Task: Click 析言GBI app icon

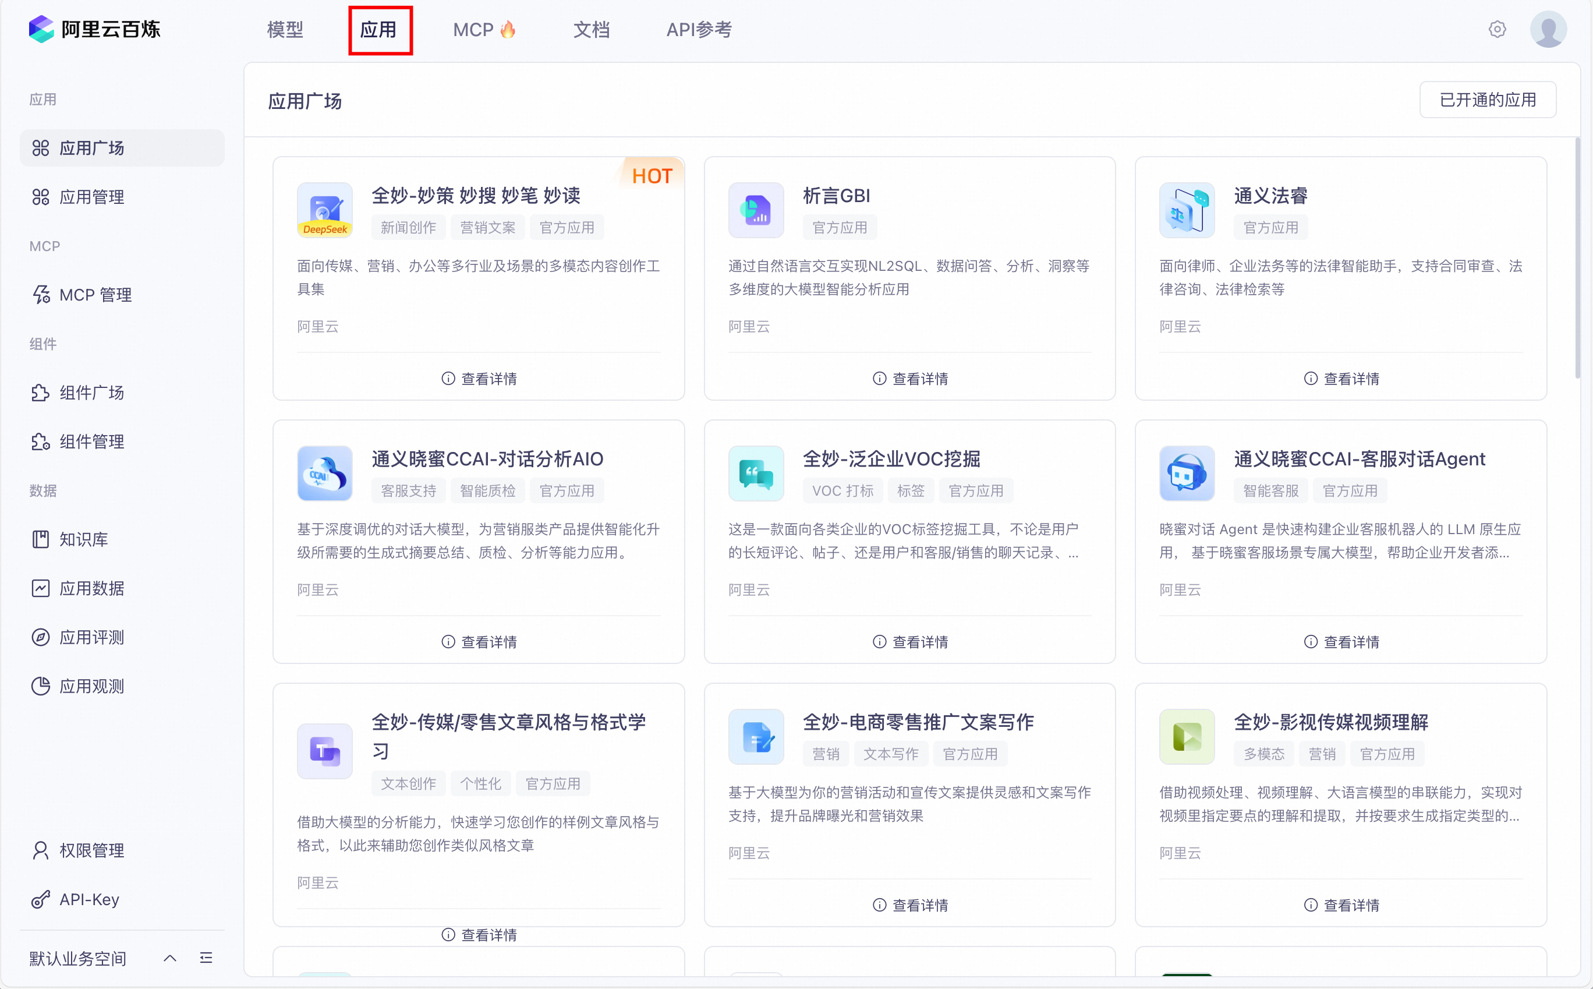Action: [756, 210]
